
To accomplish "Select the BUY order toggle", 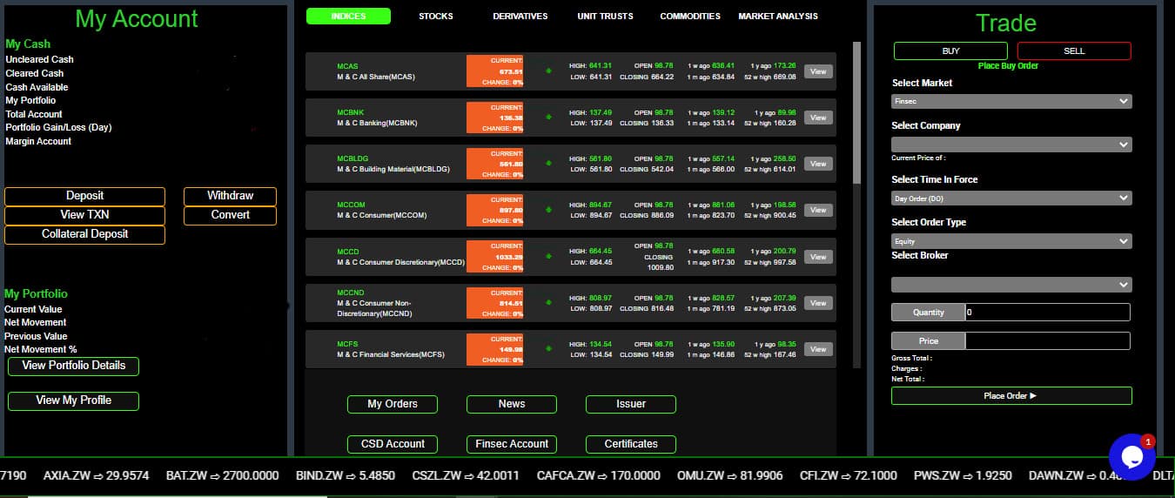I will coord(950,51).
